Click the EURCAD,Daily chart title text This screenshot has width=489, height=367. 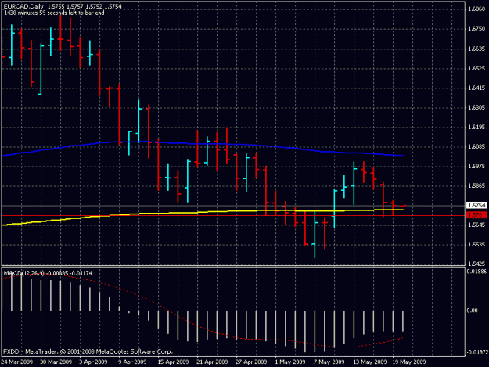click(x=23, y=6)
